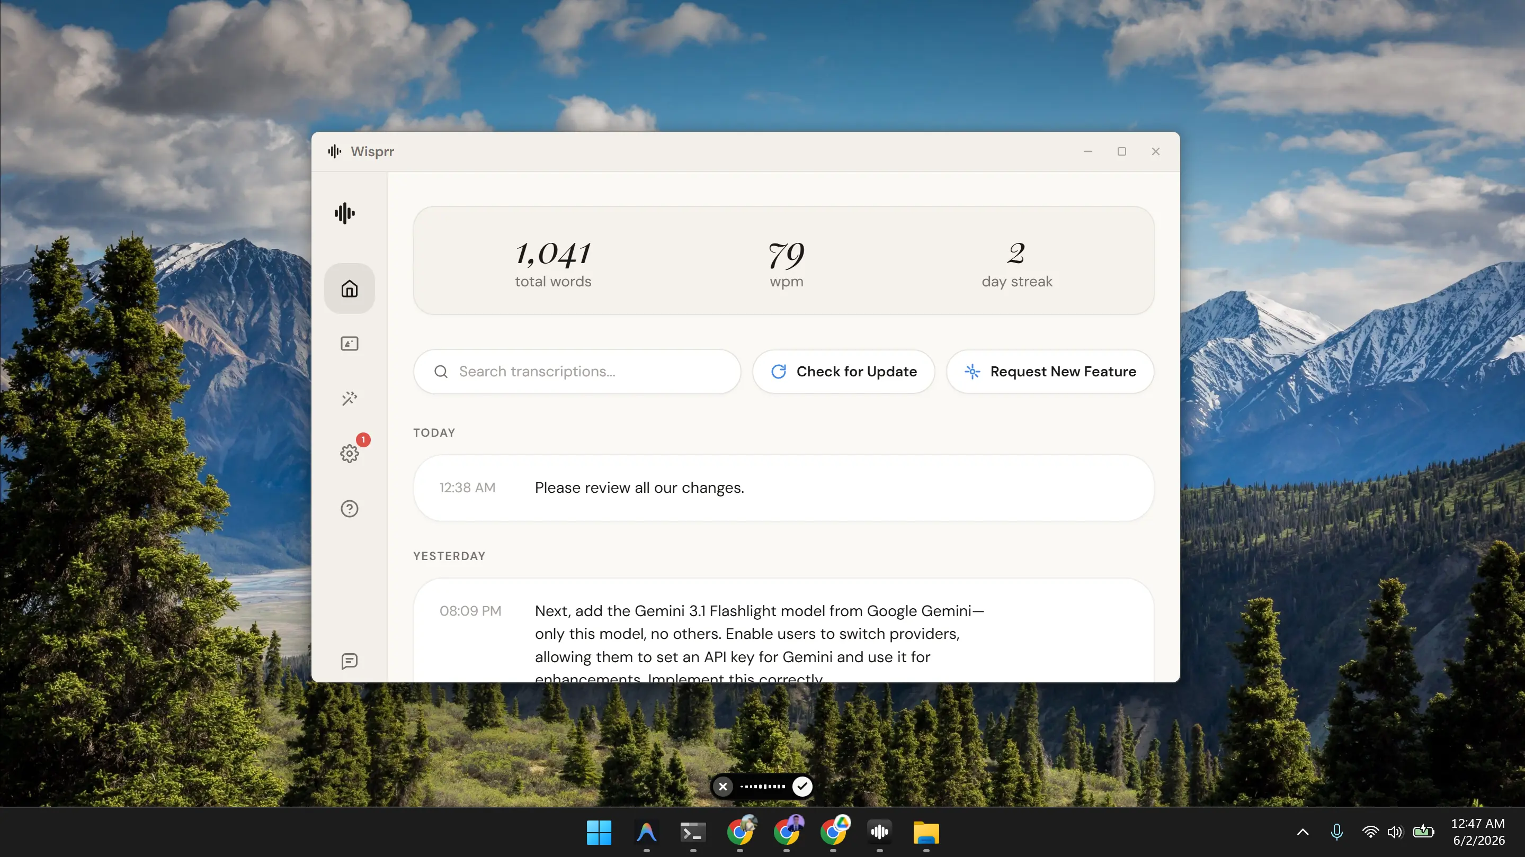Open the volume speaker tray icon
Image resolution: width=1525 pixels, height=857 pixels.
click(1395, 832)
